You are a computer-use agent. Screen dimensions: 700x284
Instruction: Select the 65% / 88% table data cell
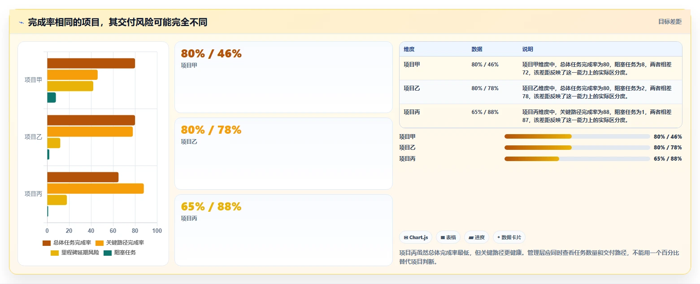pyautogui.click(x=485, y=112)
